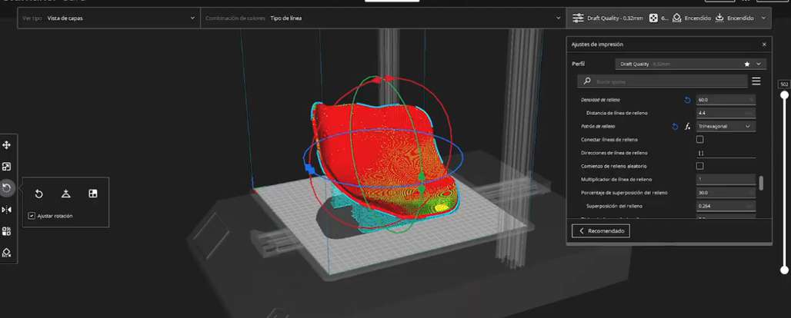Edit Superposición del relleno value 0.264
The width and height of the screenshot is (791, 318).
click(726, 206)
